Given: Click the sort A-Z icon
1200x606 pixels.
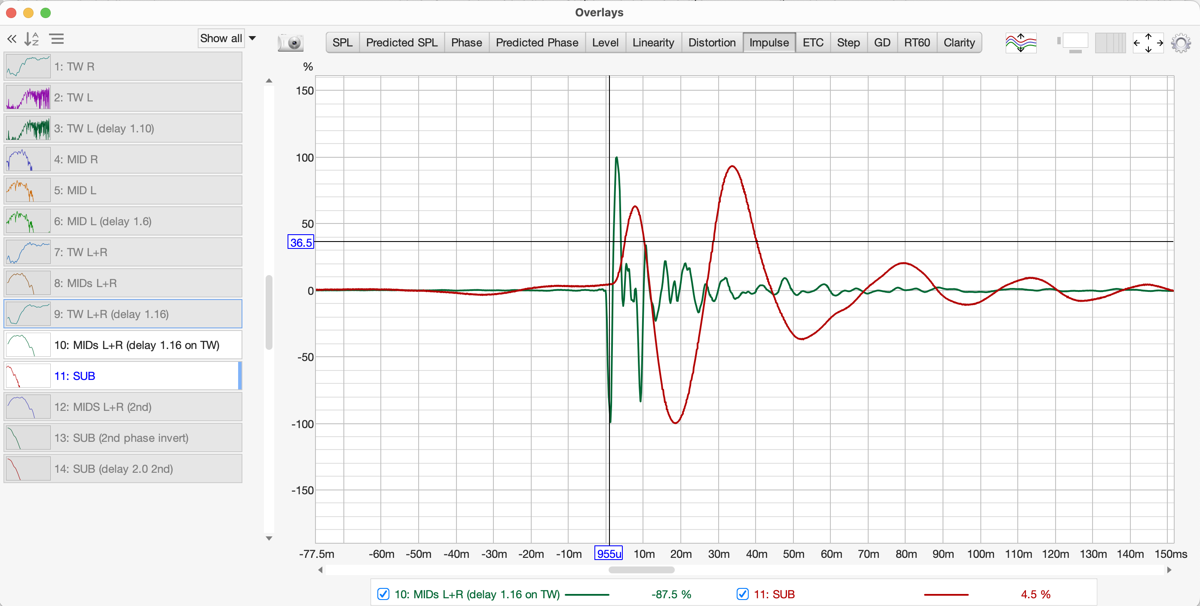Looking at the screenshot, I should coord(31,39).
